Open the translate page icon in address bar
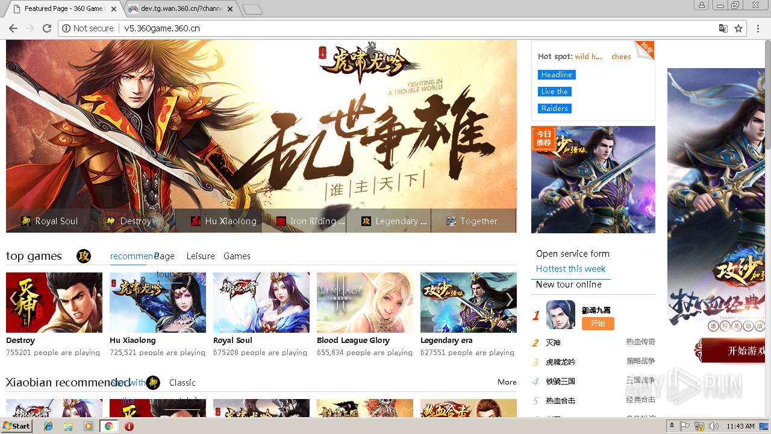The height and width of the screenshot is (434, 771). tap(723, 28)
